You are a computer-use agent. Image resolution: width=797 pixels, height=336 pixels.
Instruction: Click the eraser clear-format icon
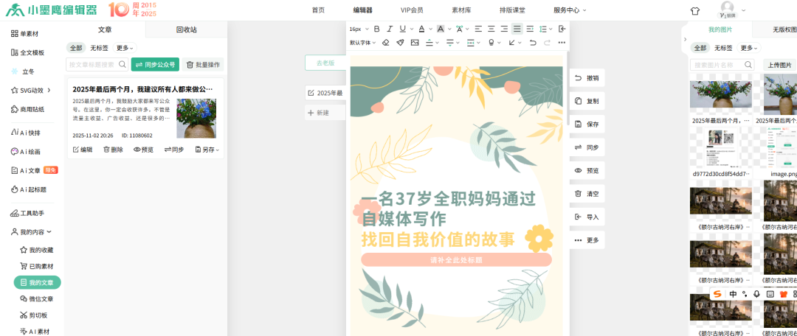[385, 43]
